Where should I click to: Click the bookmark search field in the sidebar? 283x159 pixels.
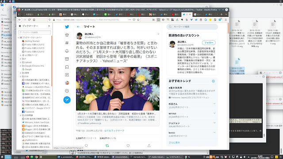click(34, 32)
